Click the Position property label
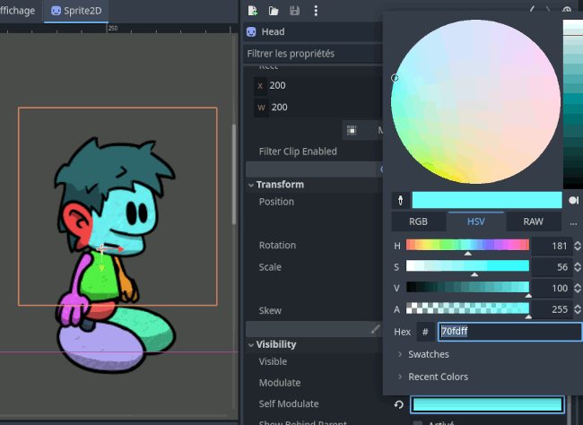The width and height of the screenshot is (583, 425). pyautogui.click(x=276, y=202)
